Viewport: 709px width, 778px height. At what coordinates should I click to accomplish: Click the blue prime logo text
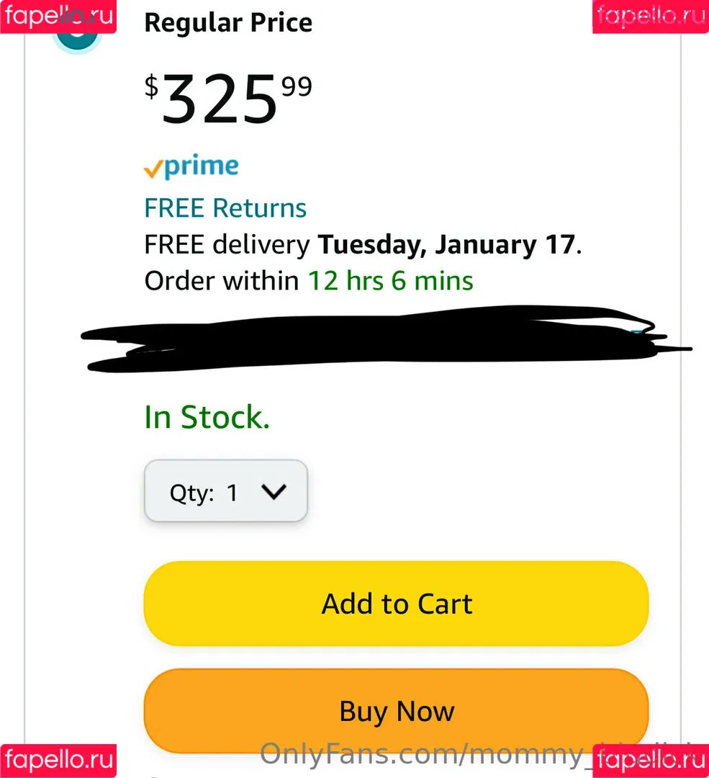click(x=202, y=166)
